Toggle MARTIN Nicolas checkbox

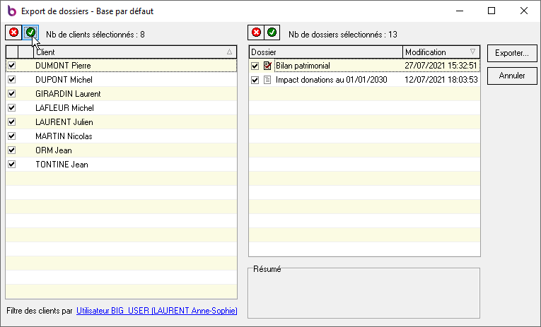(x=12, y=136)
